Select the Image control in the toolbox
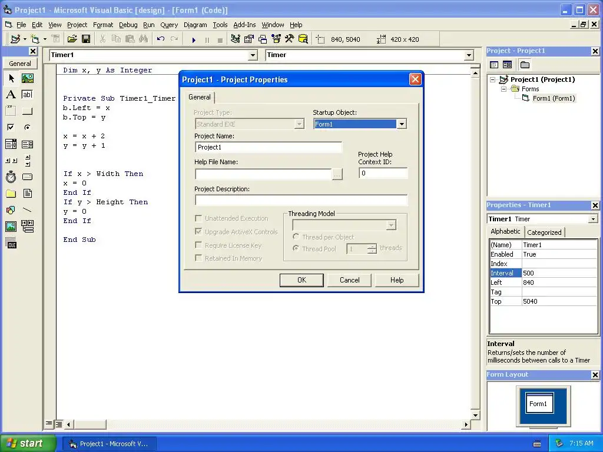Viewport: 603px width, 452px height. click(x=11, y=227)
